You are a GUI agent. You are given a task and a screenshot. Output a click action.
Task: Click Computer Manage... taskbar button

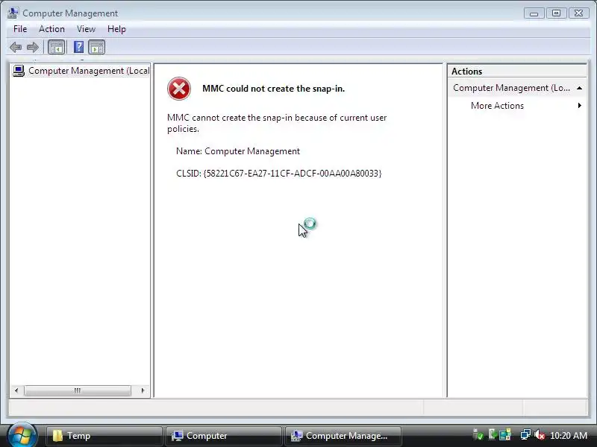pos(343,436)
